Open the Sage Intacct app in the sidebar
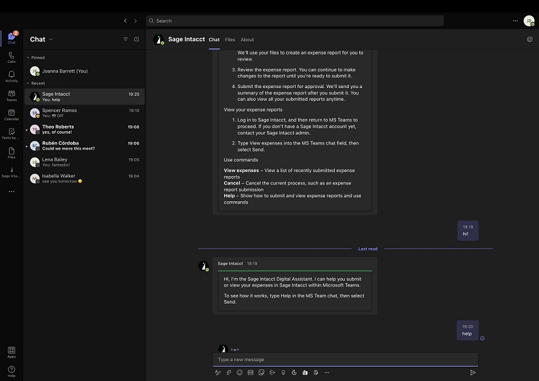The height and width of the screenshot is (381, 539). coord(11,172)
